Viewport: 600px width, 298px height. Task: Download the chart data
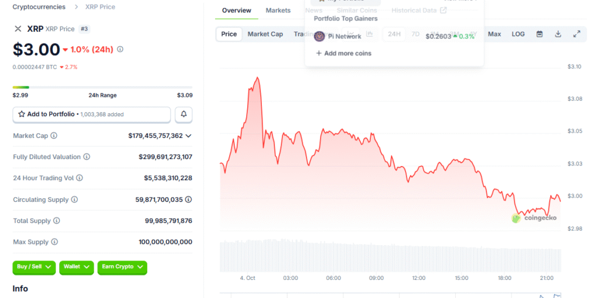[x=558, y=34]
